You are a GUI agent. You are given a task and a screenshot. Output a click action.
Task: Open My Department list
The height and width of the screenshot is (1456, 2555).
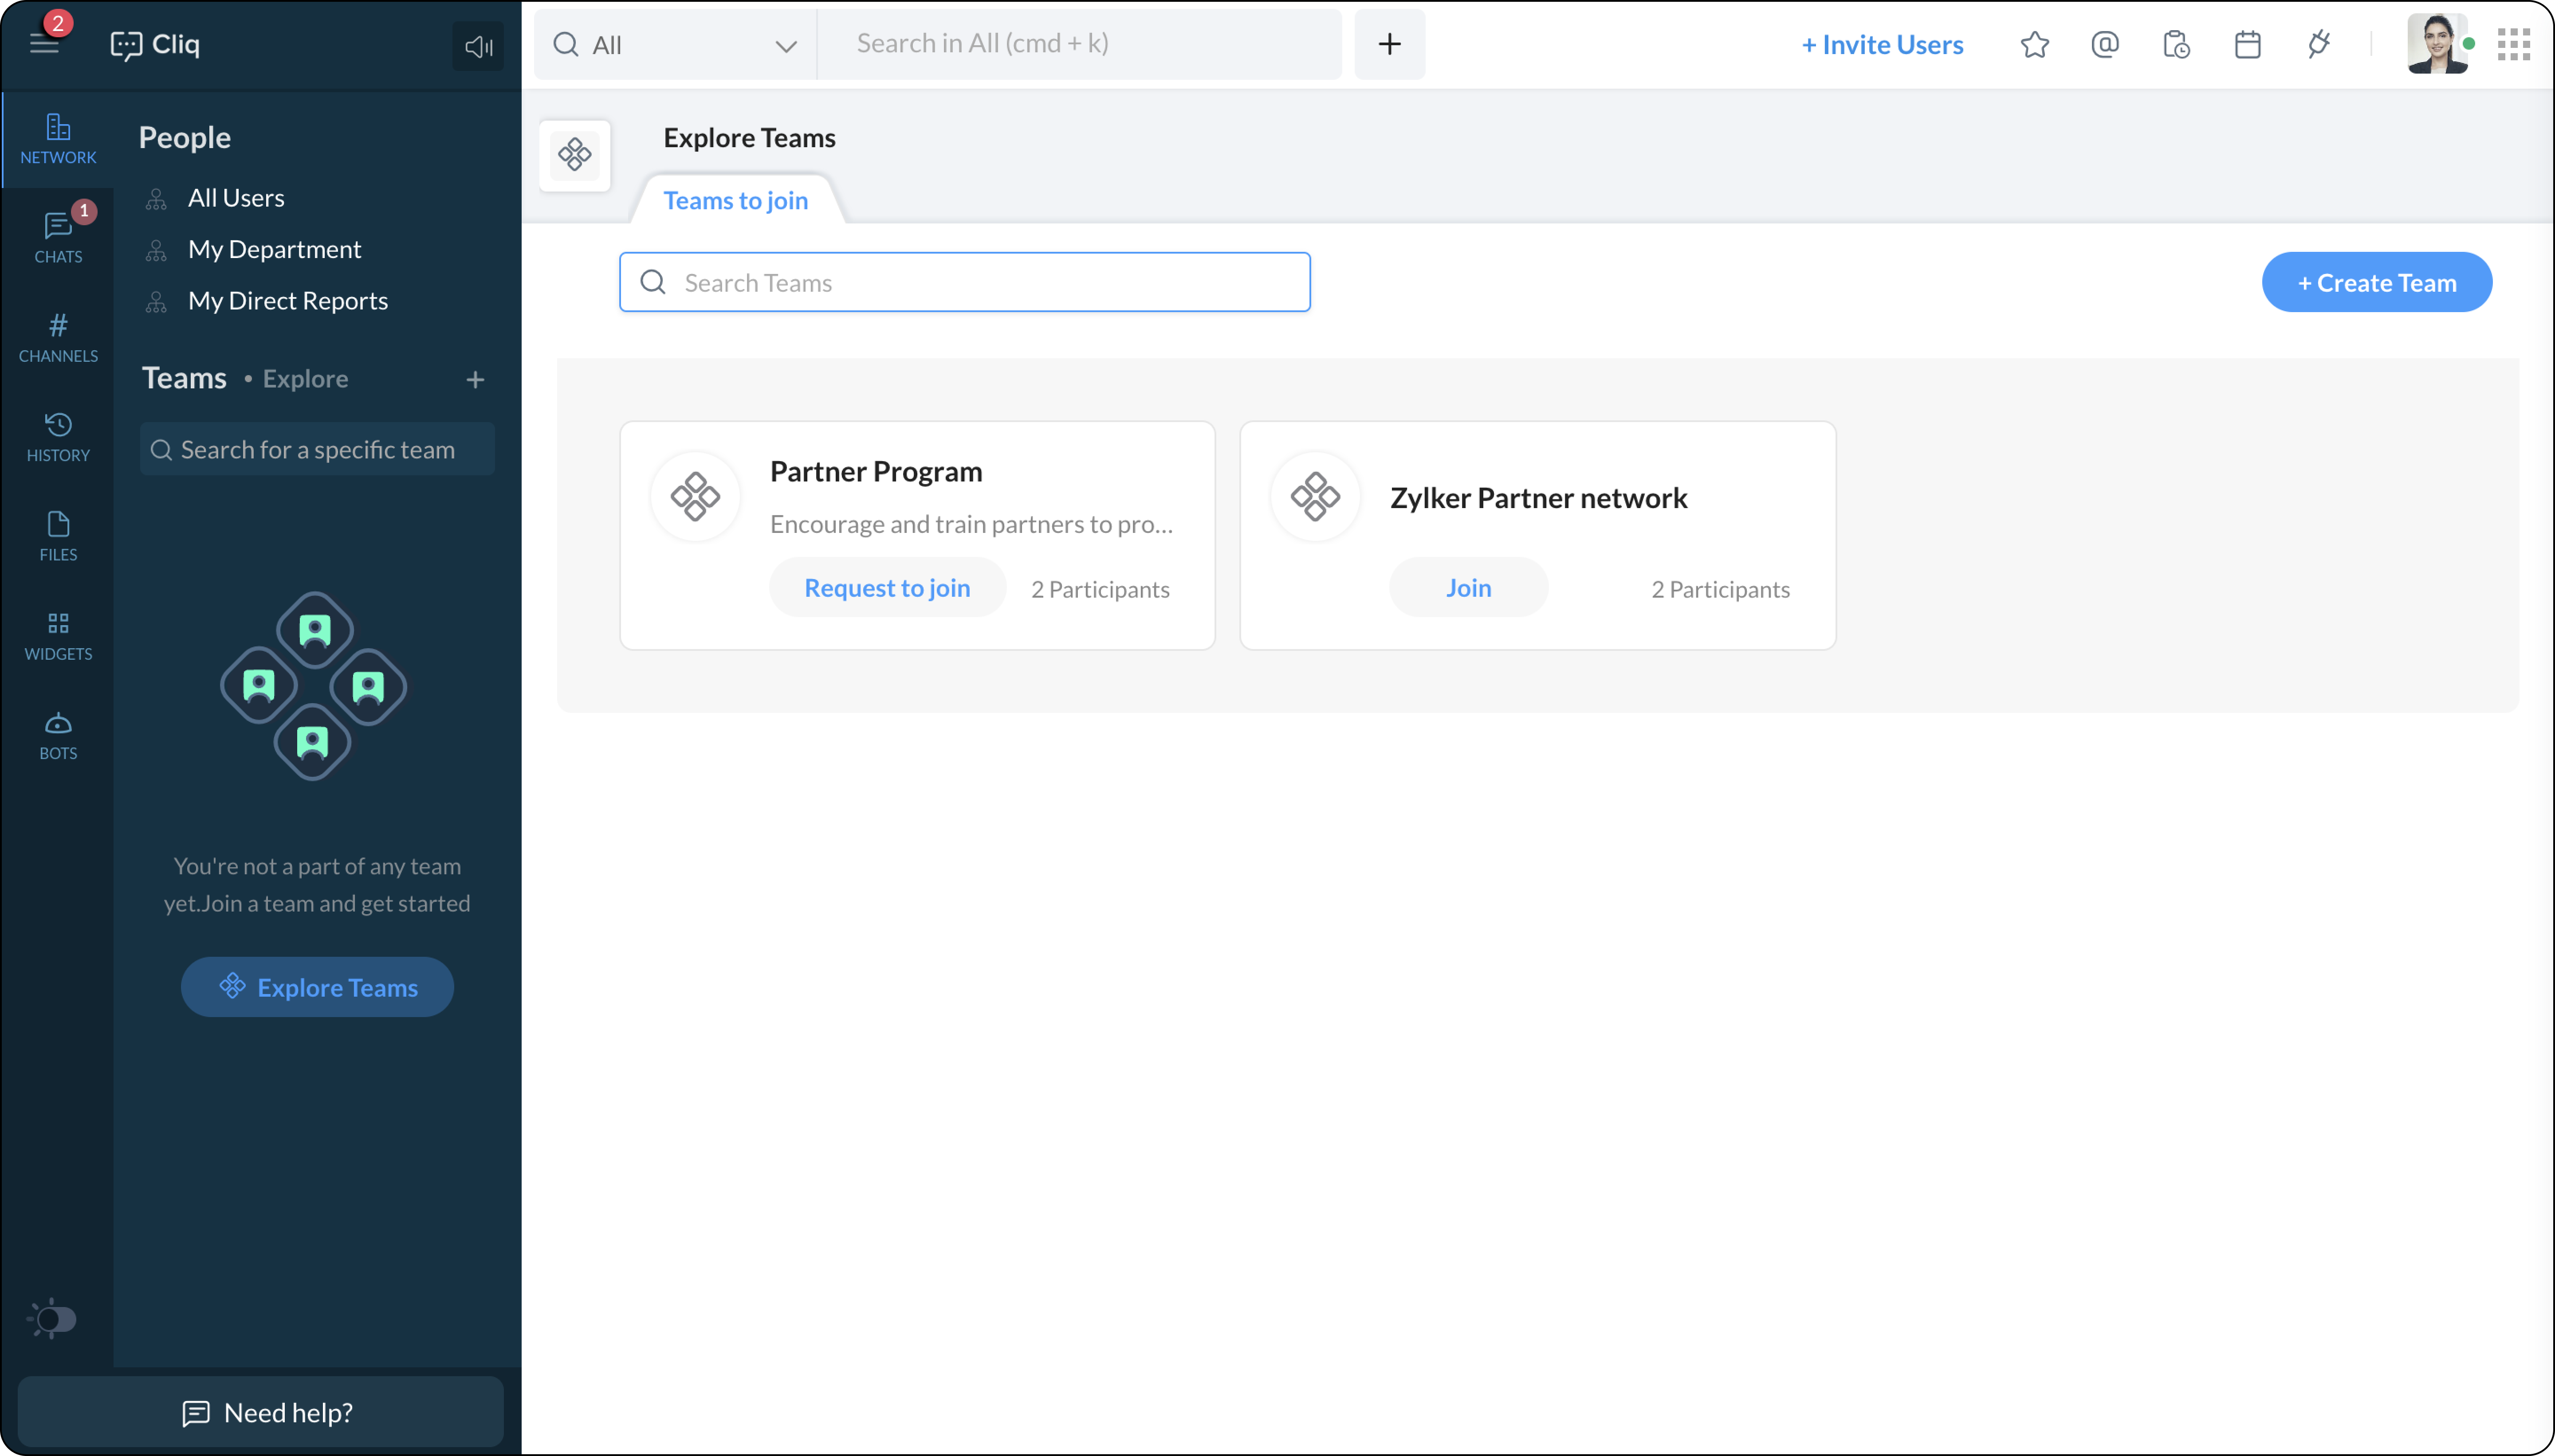pyautogui.click(x=274, y=249)
